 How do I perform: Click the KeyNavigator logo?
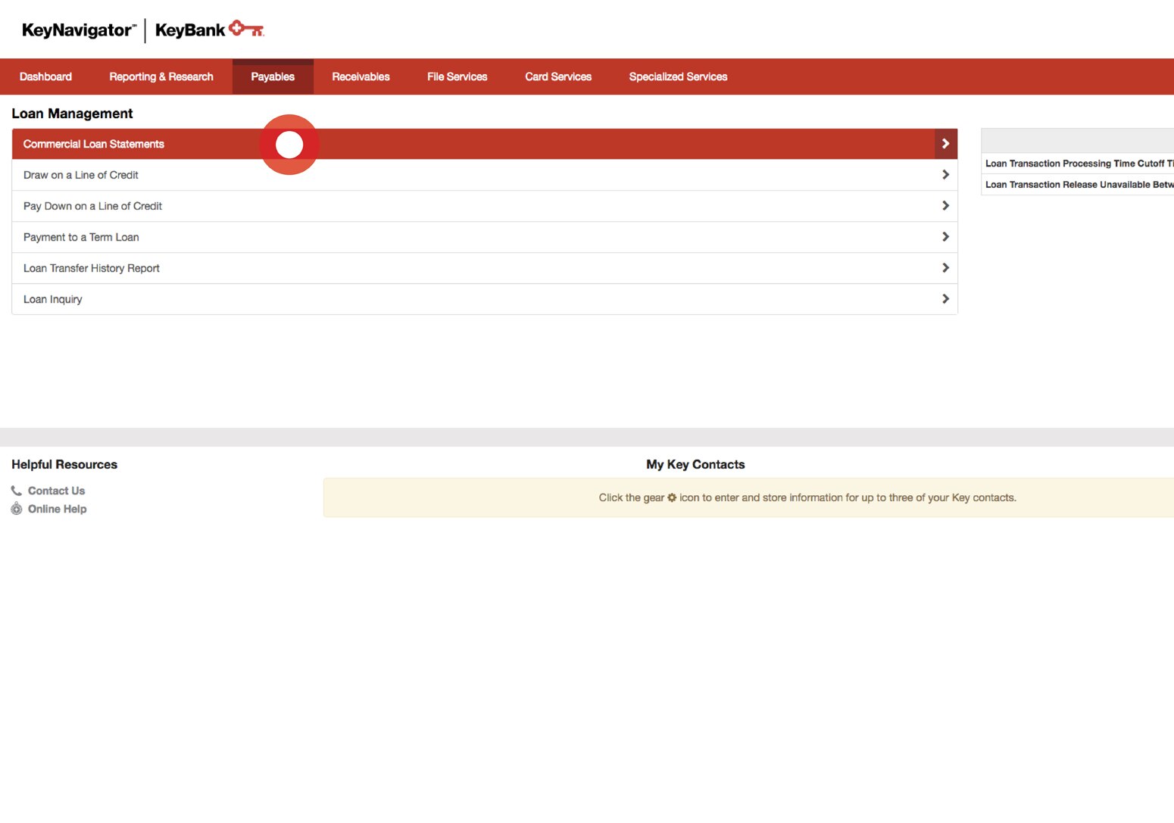click(73, 30)
